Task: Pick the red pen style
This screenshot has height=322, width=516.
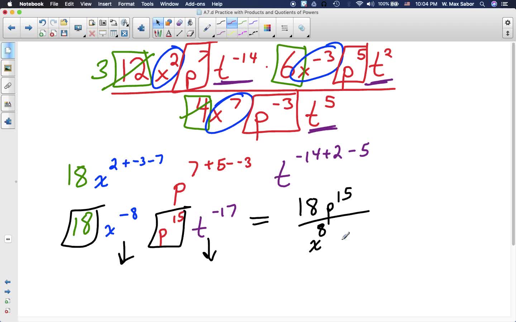Action: point(232,23)
